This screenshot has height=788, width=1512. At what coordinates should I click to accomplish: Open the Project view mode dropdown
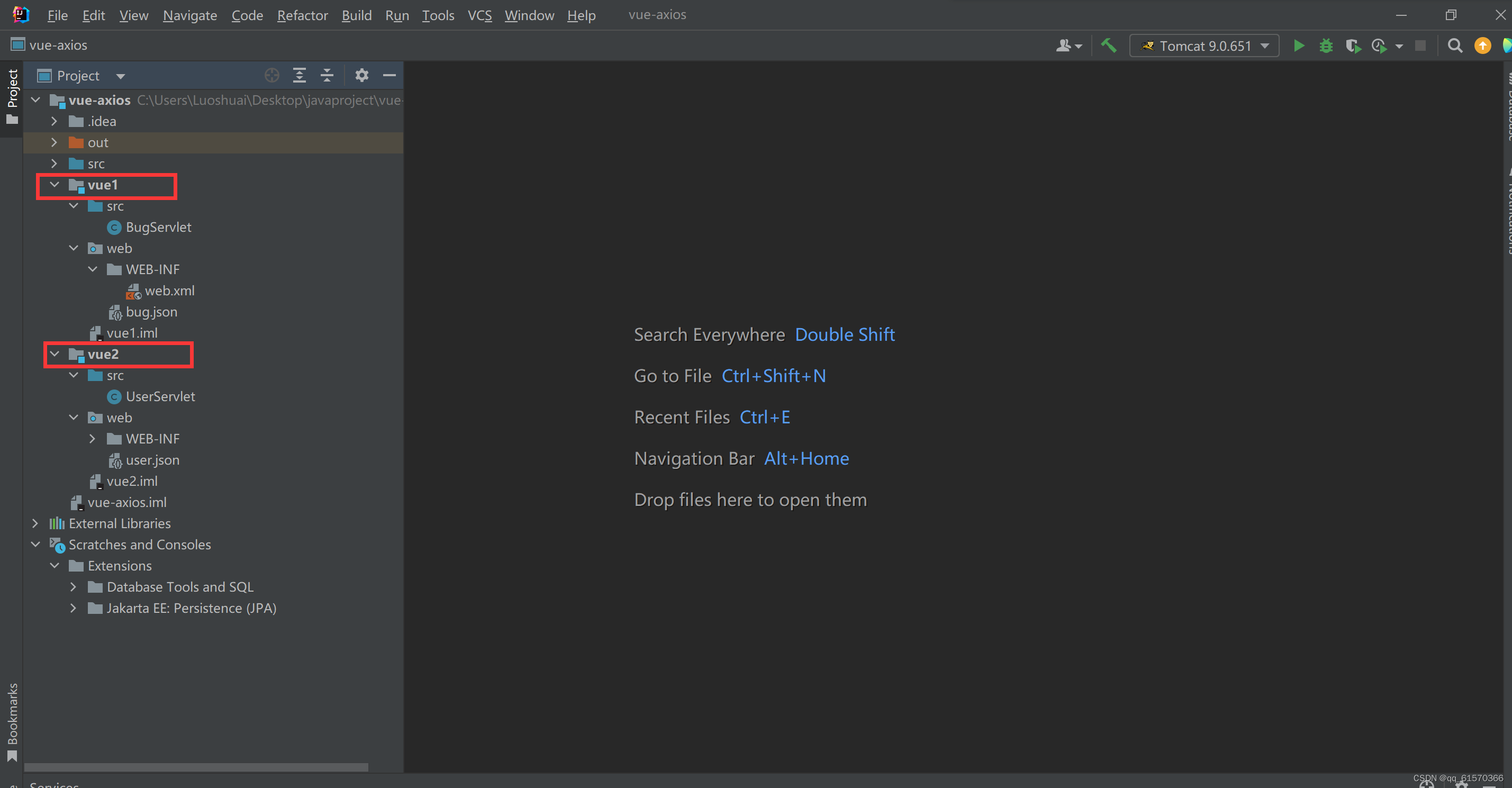pyautogui.click(x=120, y=76)
